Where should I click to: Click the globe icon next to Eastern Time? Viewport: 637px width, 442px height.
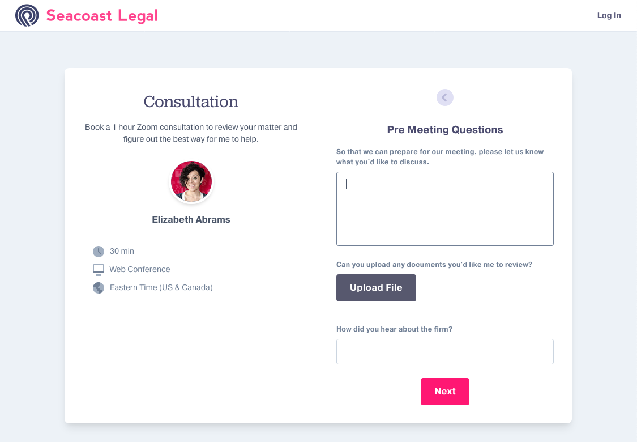point(97,287)
